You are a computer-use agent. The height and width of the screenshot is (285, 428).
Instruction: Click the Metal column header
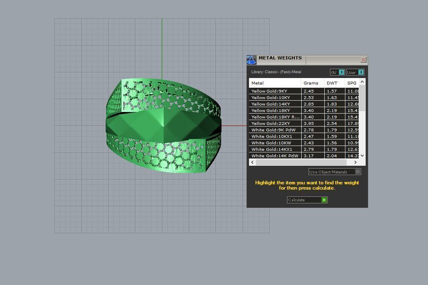point(275,83)
